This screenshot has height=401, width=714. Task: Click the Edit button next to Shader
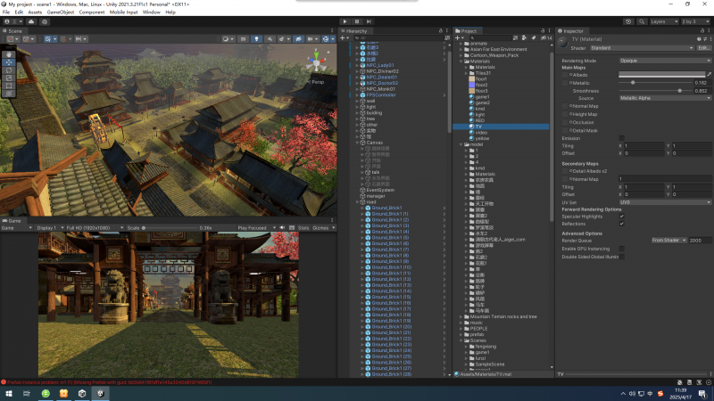click(x=702, y=48)
